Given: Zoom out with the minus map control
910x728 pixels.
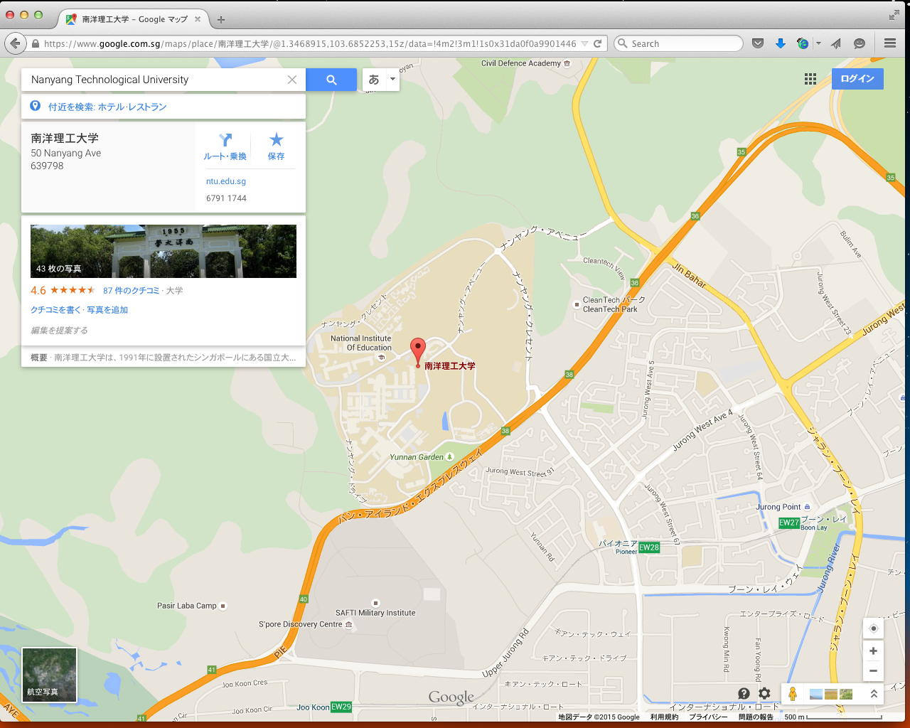Looking at the screenshot, I should tap(874, 670).
